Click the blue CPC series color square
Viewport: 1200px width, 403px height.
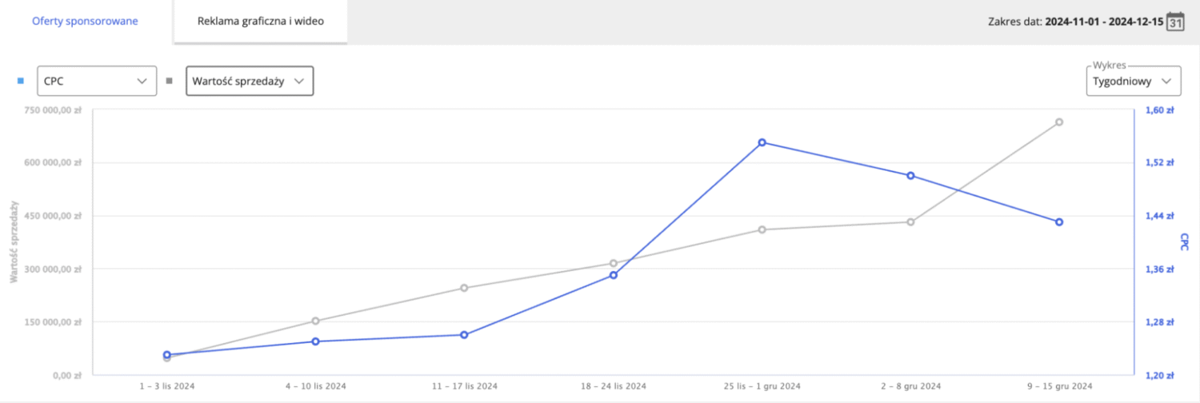21,81
